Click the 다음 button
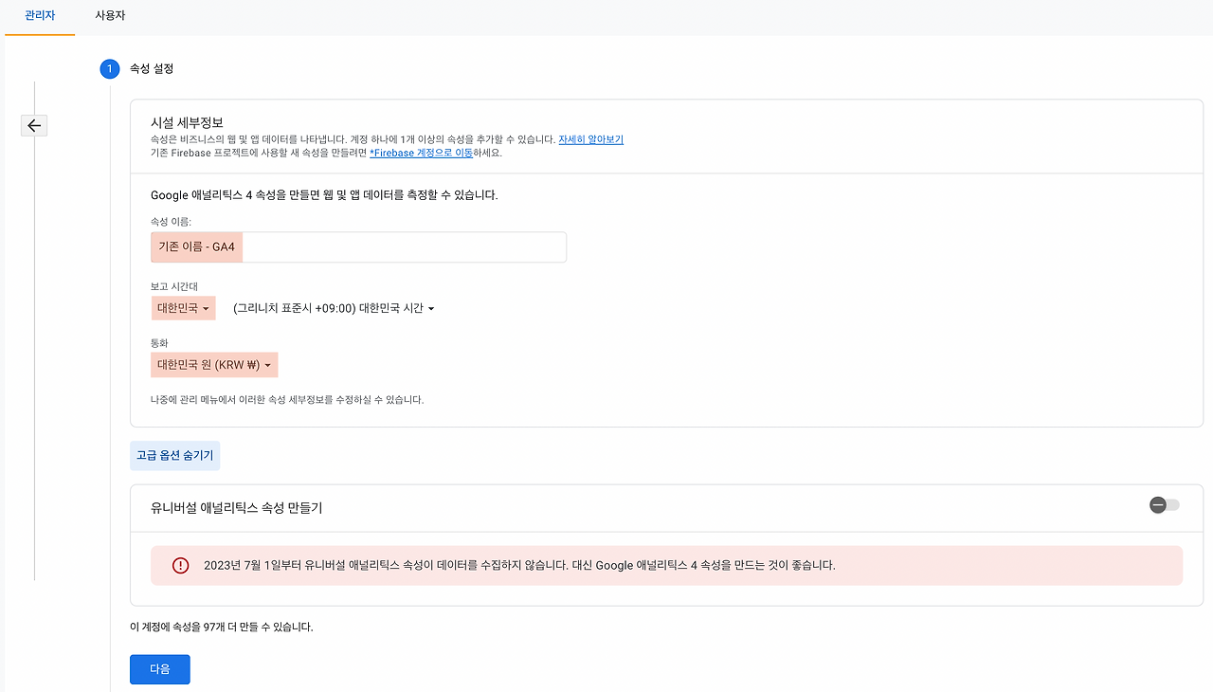Screen dimensions: 1213x692 tap(160, 669)
